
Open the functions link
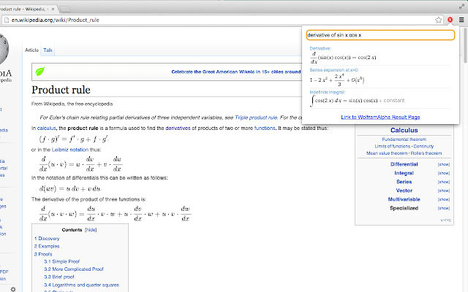[265, 128]
